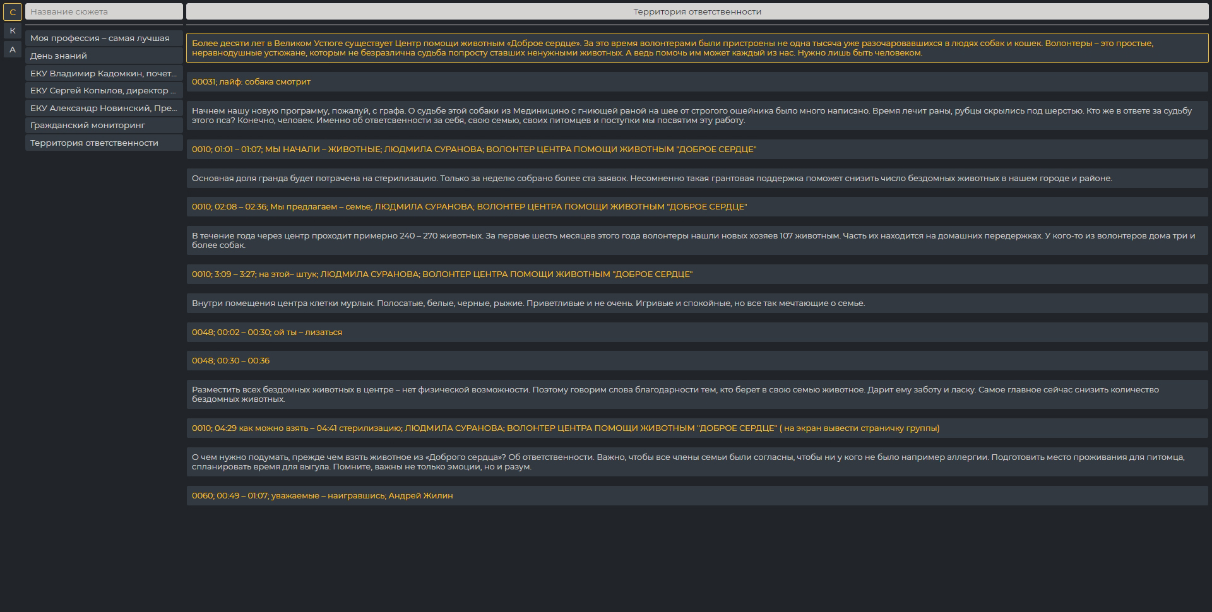This screenshot has height=612, width=1212.
Task: Select the 'С' sidebar tab button
Action: [13, 12]
